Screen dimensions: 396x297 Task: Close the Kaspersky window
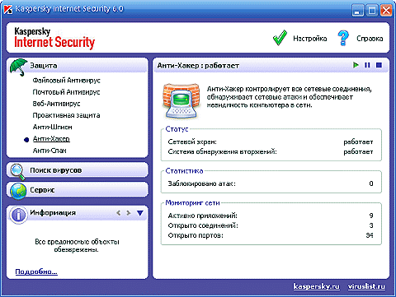386,11
